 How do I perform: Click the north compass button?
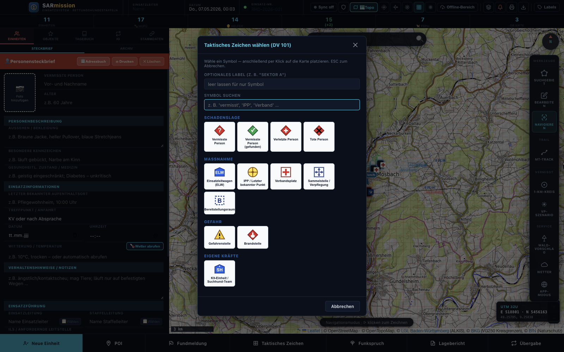point(550,42)
